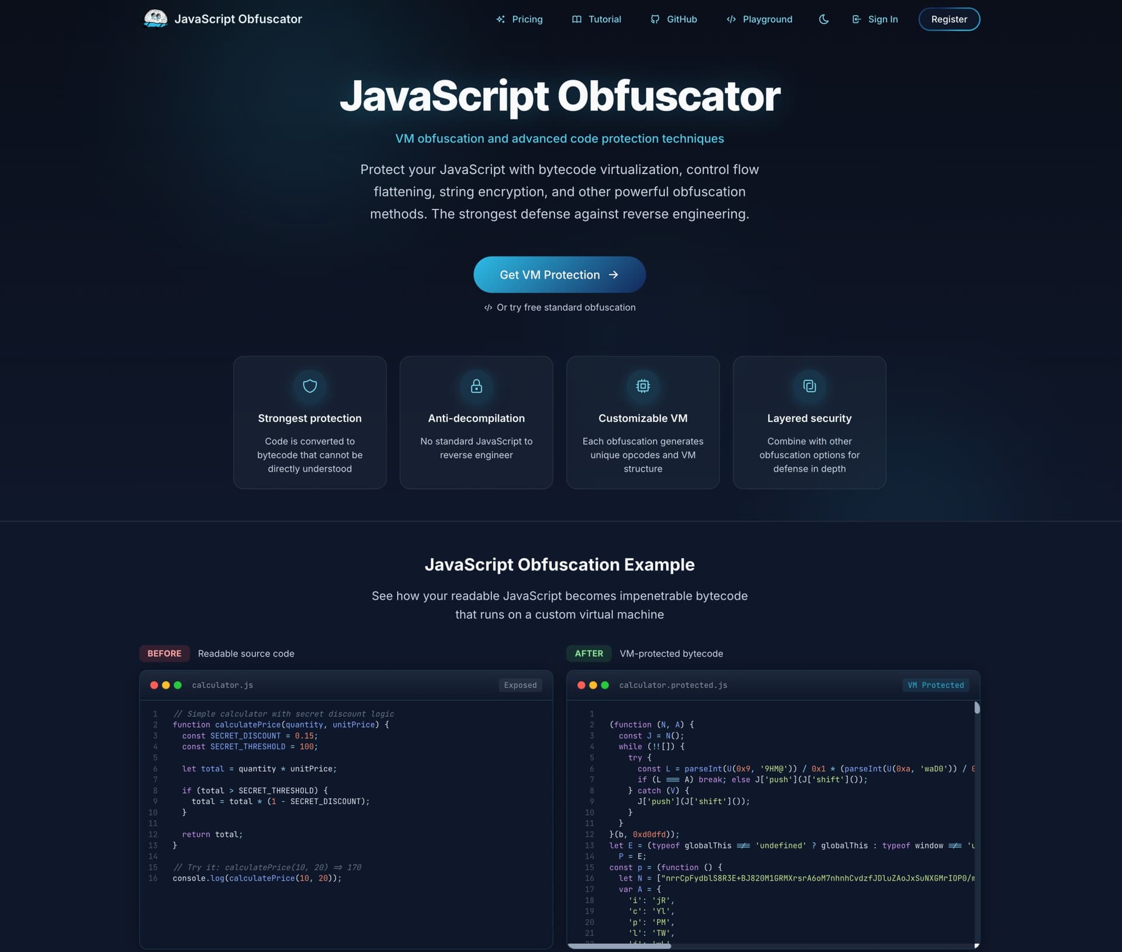The width and height of the screenshot is (1122, 952).
Task: Click the shield icon above Strongest protection
Action: (x=310, y=386)
